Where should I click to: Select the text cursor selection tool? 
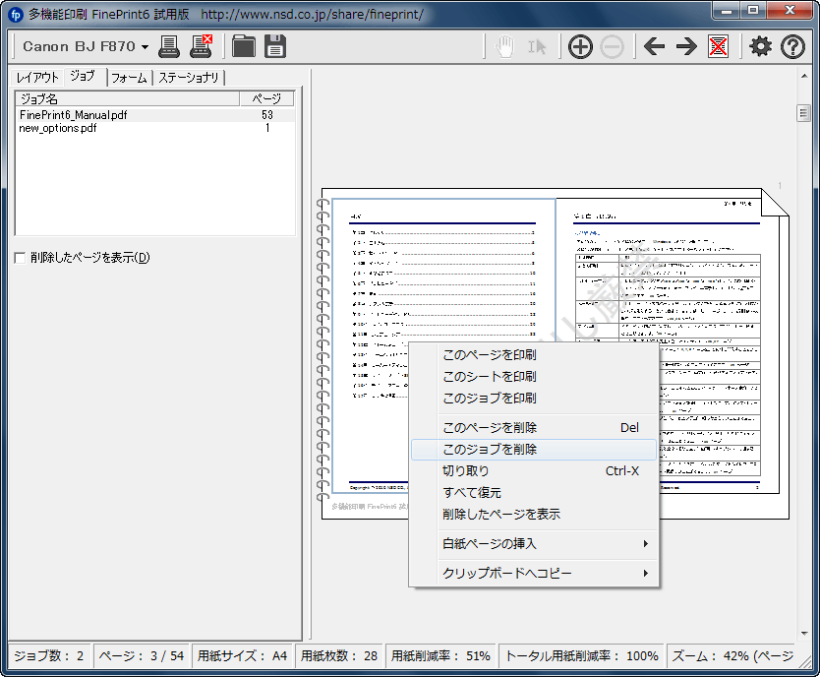[537, 47]
